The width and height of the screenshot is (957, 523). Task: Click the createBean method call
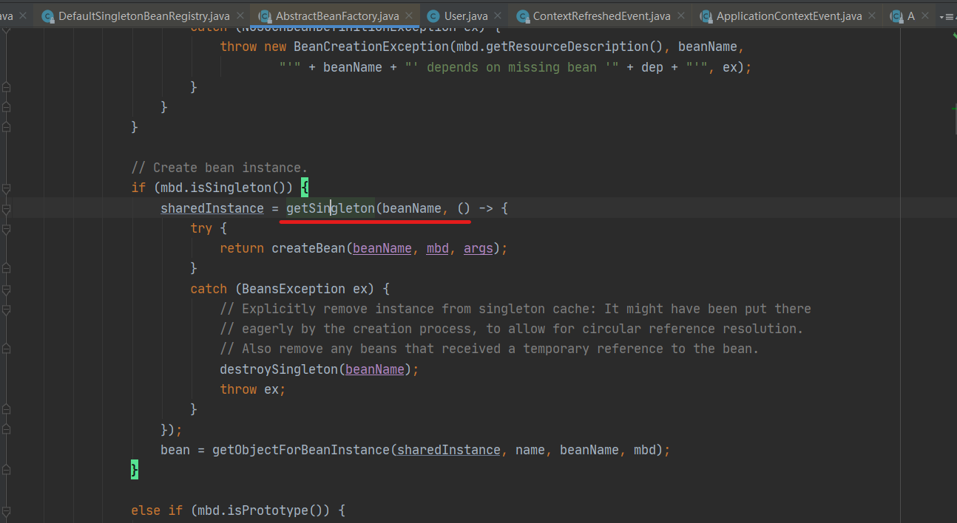pyautogui.click(x=308, y=248)
